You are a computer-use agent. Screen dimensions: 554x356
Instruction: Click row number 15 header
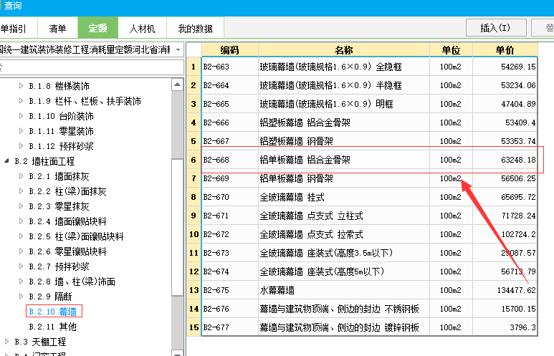[194, 327]
